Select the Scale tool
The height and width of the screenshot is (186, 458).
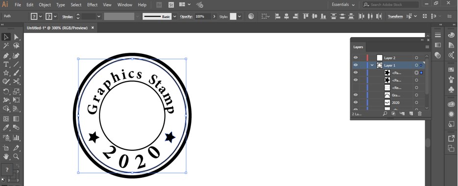click(16, 92)
